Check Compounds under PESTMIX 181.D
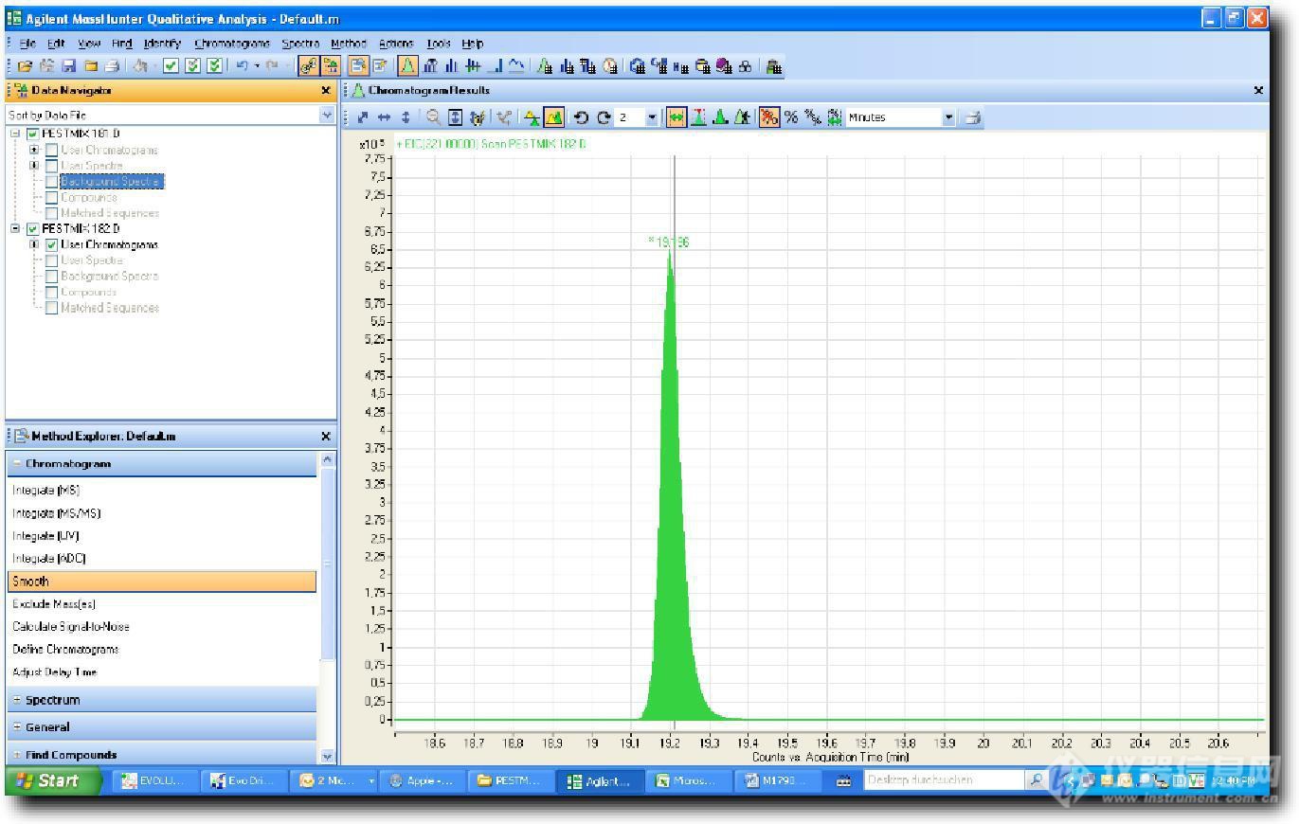1299x824 pixels. pyautogui.click(x=52, y=197)
